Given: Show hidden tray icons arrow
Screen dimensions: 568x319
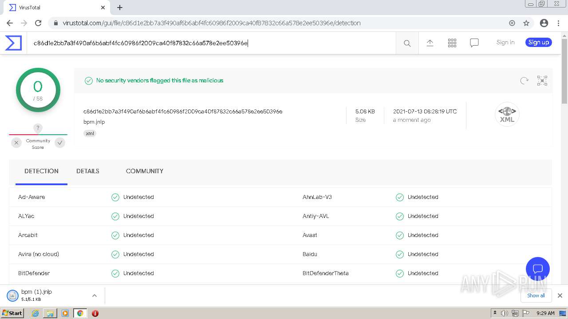Looking at the screenshot, I should pos(495,313).
